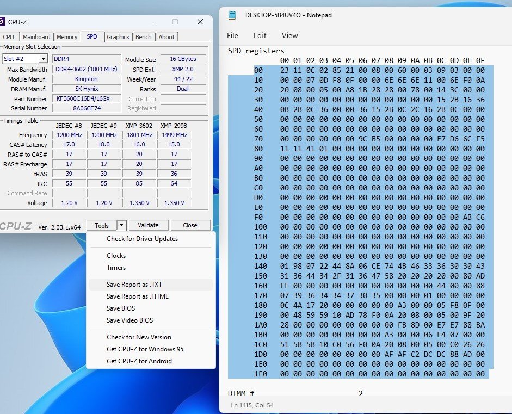This screenshot has width=512, height=414.
Task: Click the Ln 1415, Col 54 status text
Action: point(252,405)
